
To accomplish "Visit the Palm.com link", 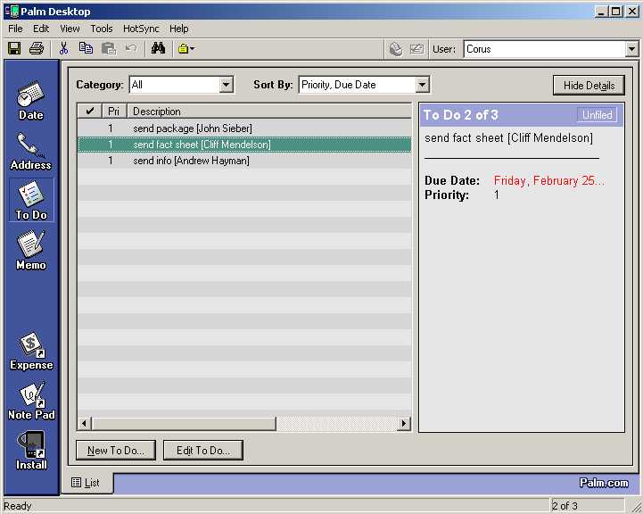I will pyautogui.click(x=604, y=484).
